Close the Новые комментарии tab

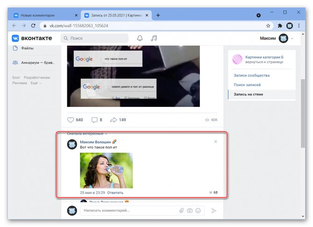[x=76, y=15]
